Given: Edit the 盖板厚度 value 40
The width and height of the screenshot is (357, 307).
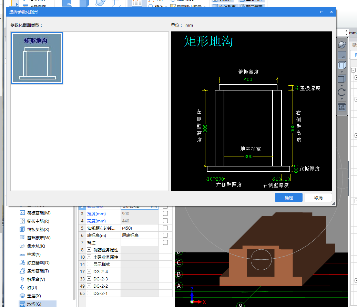Looking at the screenshot, I should pos(296,88).
